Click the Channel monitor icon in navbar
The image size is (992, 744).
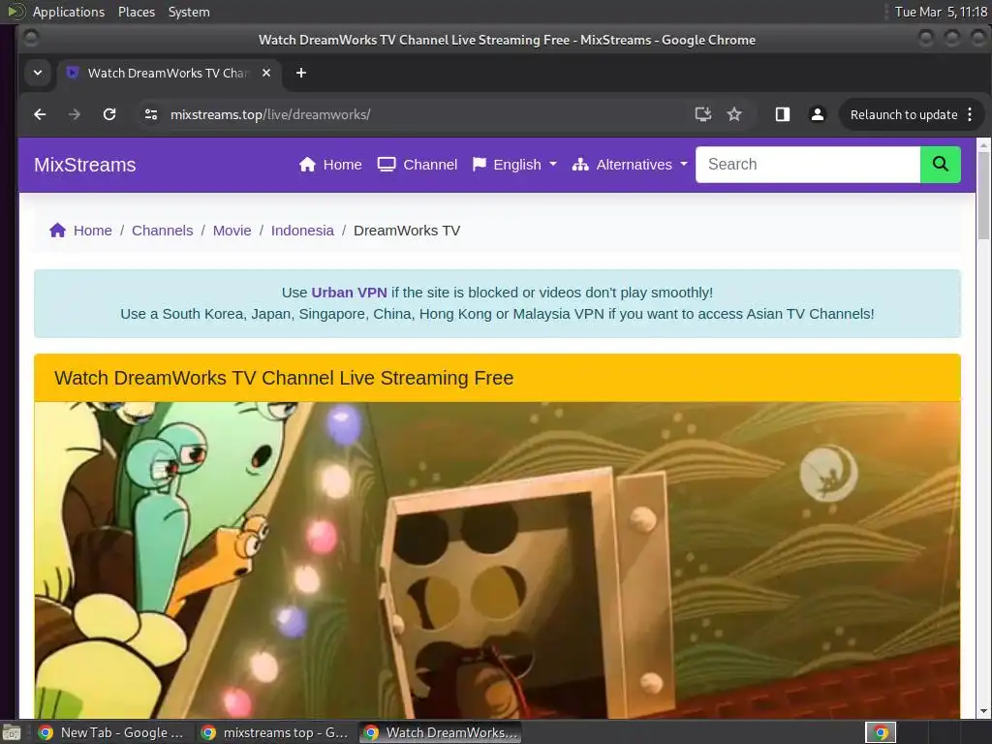coord(387,165)
